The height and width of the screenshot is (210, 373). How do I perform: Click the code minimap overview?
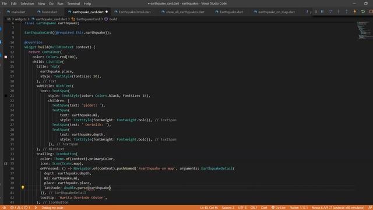tap(364, 30)
